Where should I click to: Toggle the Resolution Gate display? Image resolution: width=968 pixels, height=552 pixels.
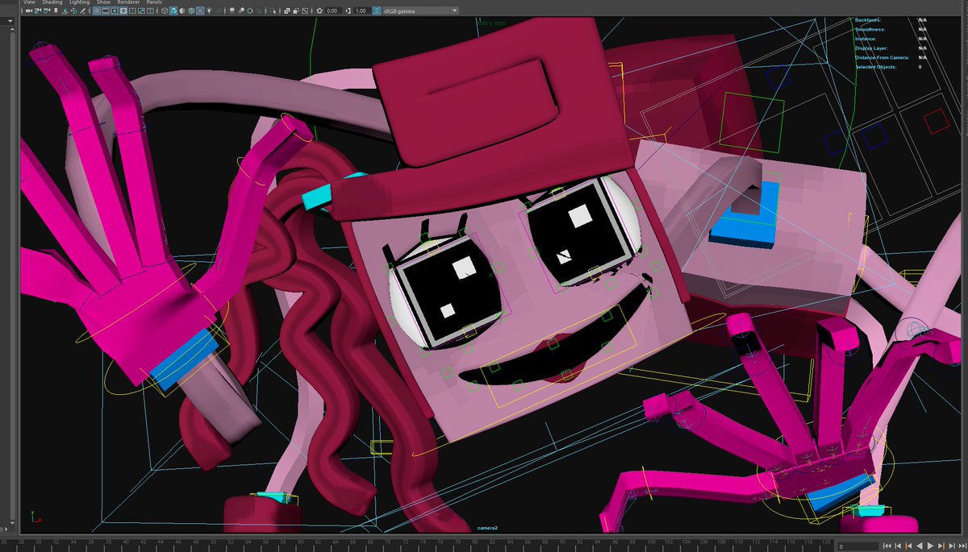click(114, 11)
